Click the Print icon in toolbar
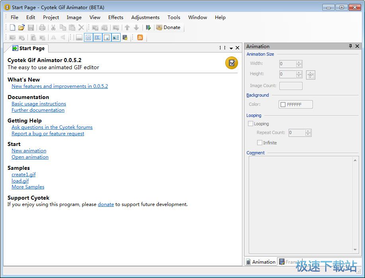 point(42,27)
